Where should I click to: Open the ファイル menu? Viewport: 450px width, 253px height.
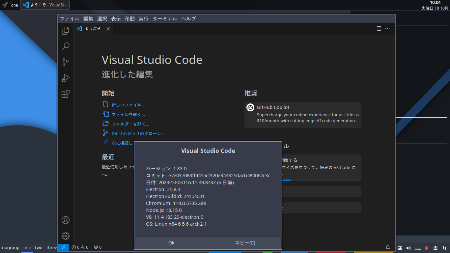click(70, 19)
